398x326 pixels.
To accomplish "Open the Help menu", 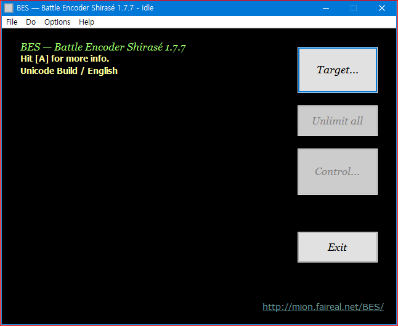I will 86,22.
